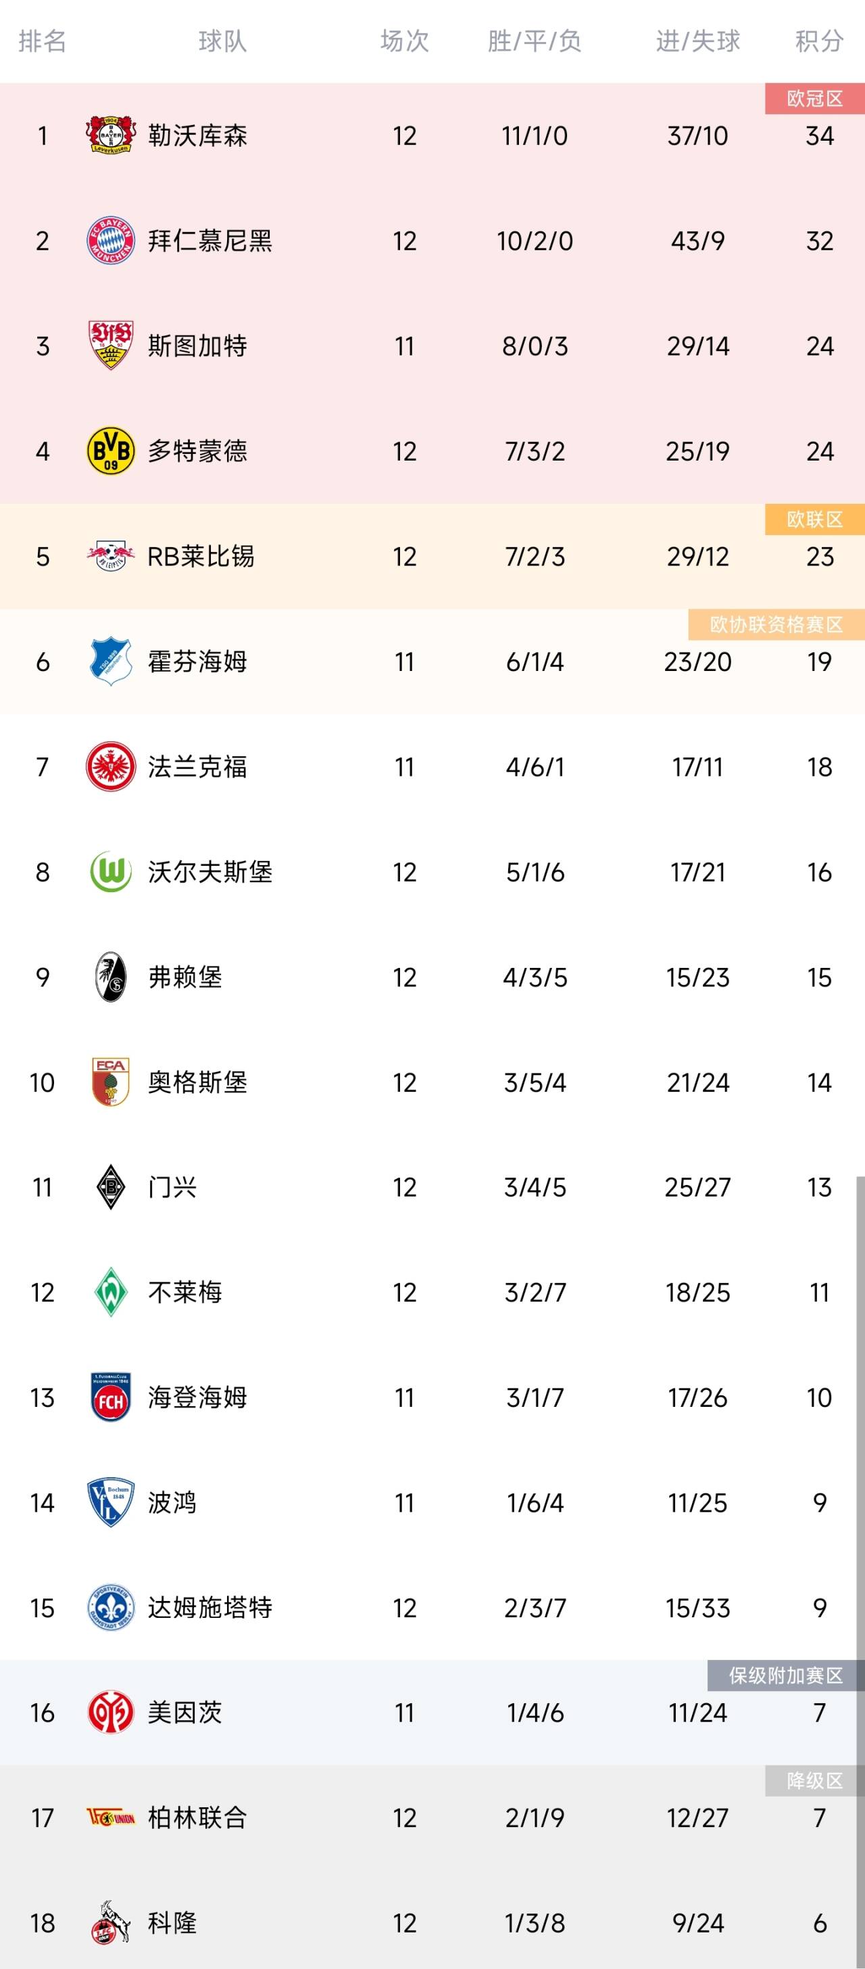Viewport: 865px width, 1969px height.
Task: Click the FC Köln goat crest
Action: (x=111, y=1922)
